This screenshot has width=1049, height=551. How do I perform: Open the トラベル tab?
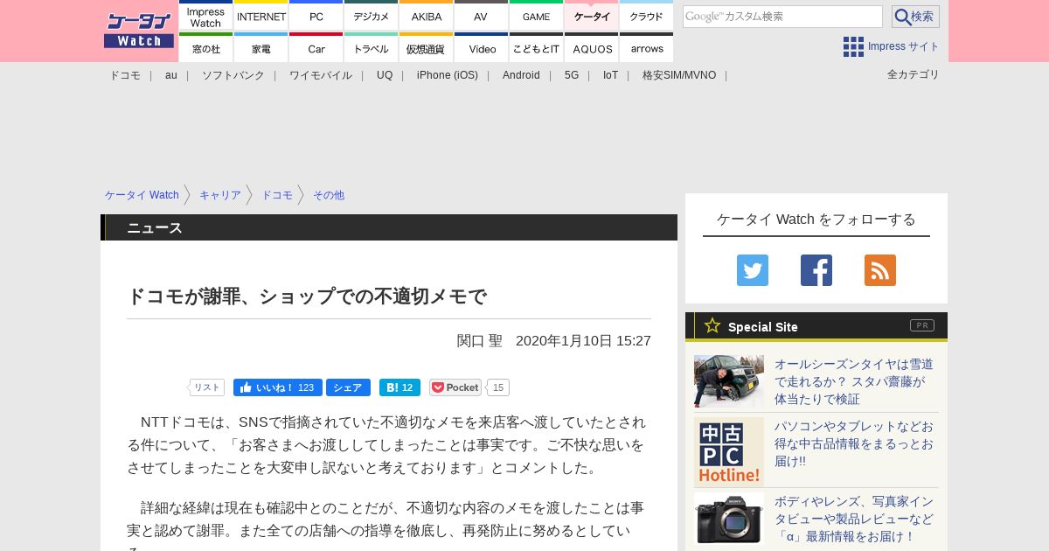[x=372, y=48]
